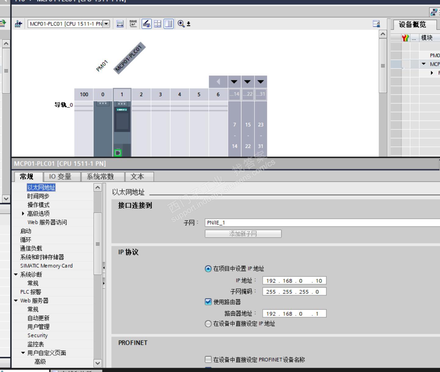
Task: Click the magnifier zoom icon in toolbar
Action: point(181,24)
